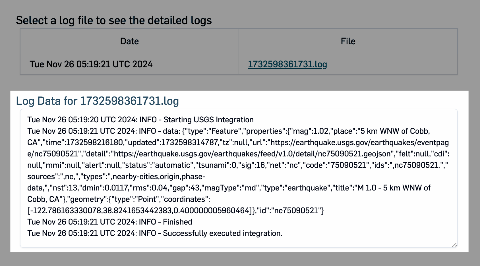Click the log line beginning 'INFO - data:'
Screen dimensions: 480x266
point(229,131)
